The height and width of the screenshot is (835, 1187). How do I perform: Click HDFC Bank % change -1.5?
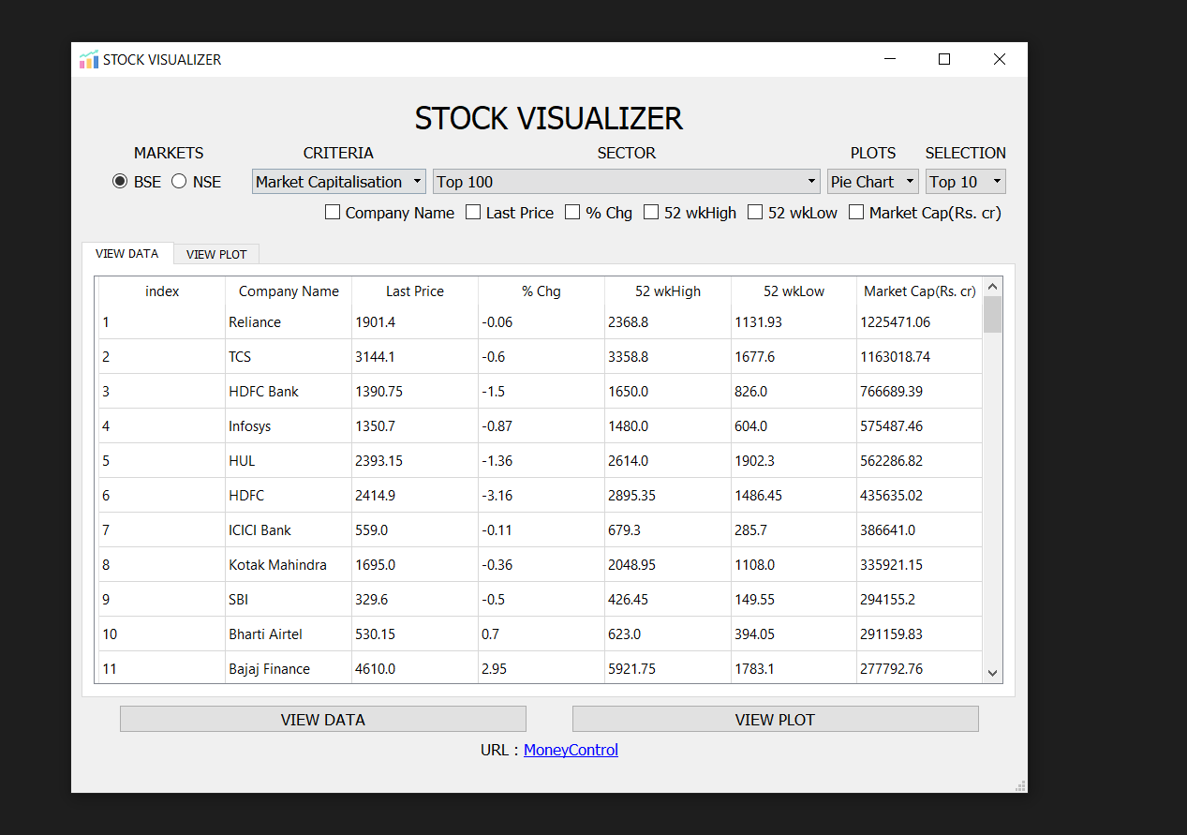pos(542,392)
